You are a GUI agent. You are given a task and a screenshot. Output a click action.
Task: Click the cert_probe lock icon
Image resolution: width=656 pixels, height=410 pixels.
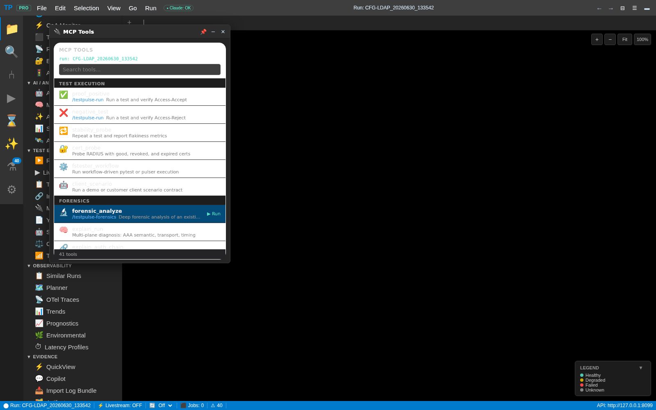64,149
